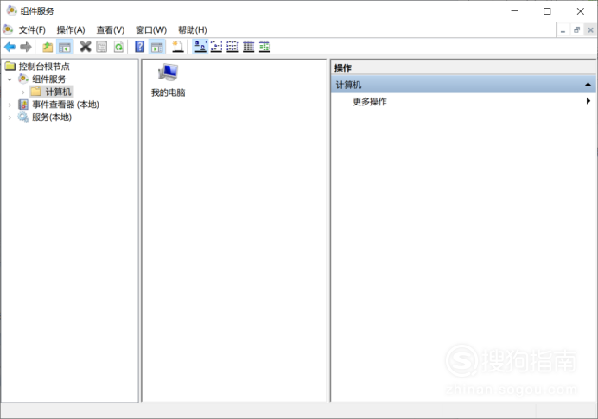Image resolution: width=598 pixels, height=419 pixels.
Task: Expand the 服务(本地) node
Action: [10, 117]
